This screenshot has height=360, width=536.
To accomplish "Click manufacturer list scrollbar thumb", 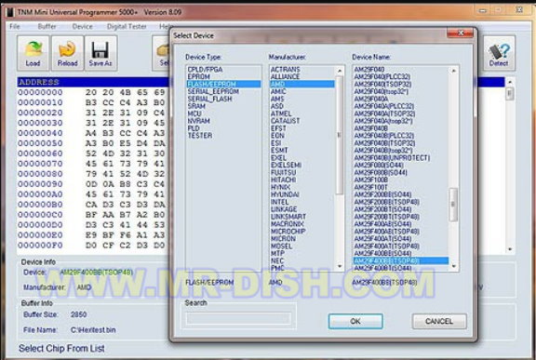I will click(x=340, y=135).
